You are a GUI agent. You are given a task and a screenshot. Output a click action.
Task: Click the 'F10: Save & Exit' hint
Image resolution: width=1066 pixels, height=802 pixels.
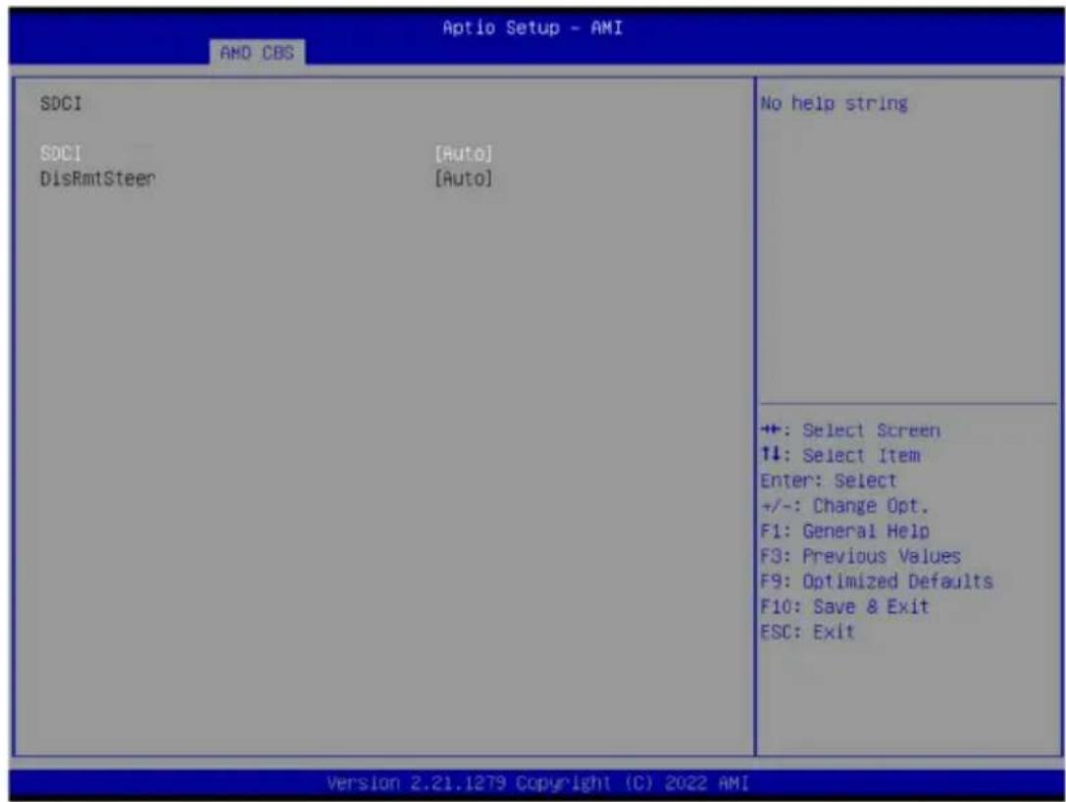coord(844,606)
